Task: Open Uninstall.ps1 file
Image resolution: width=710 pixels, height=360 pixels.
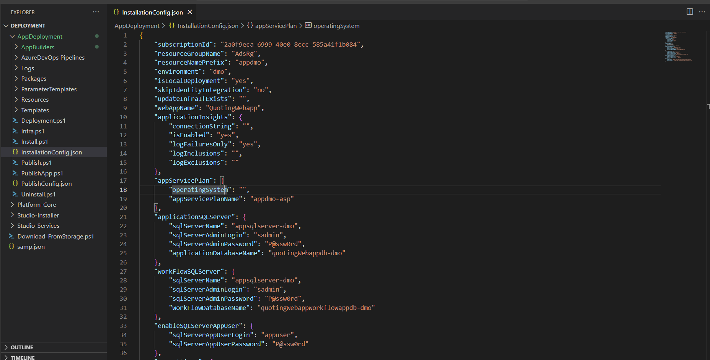Action: [38, 194]
